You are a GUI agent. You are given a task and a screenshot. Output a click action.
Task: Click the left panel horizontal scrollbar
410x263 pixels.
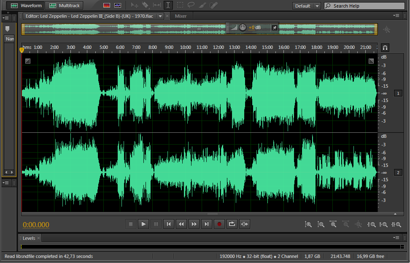click(9, 172)
